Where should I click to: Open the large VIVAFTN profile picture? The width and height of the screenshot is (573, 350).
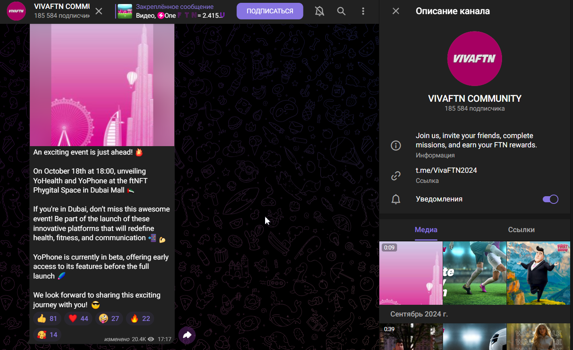click(475, 59)
